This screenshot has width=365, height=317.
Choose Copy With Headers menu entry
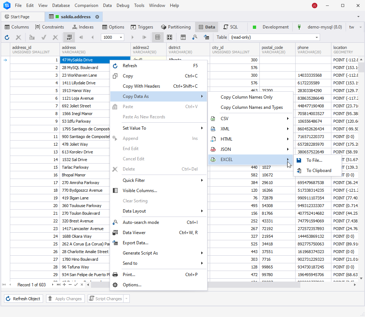pyautogui.click(x=159, y=86)
